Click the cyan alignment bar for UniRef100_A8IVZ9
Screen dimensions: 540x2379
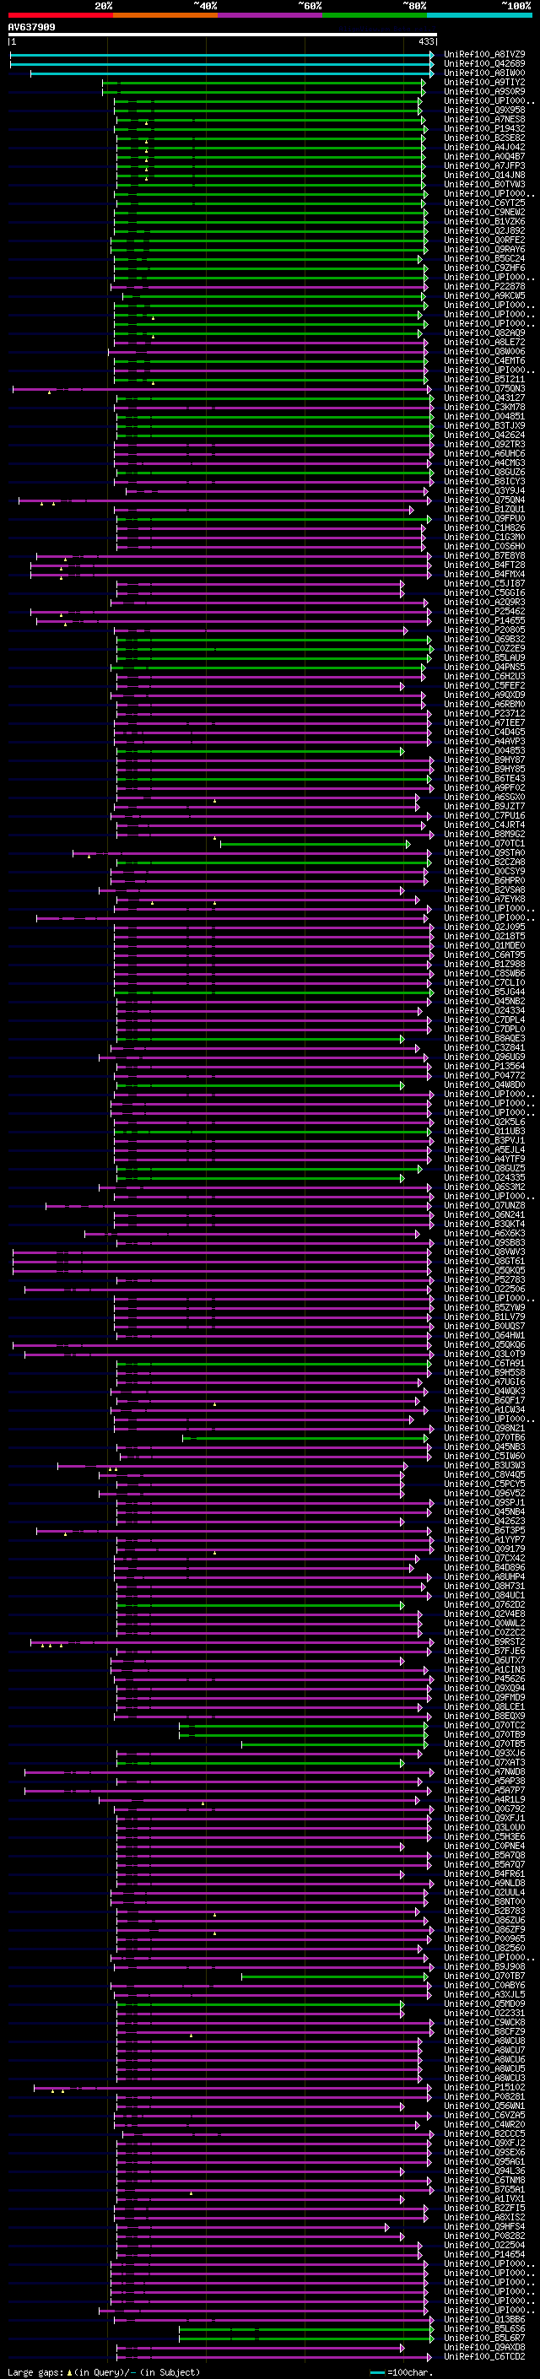point(222,55)
